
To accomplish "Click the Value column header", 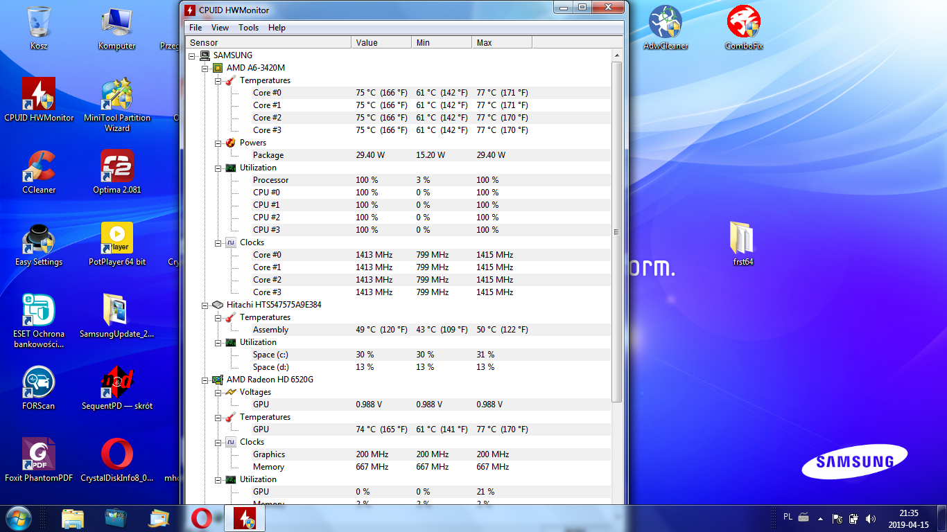I will [381, 43].
